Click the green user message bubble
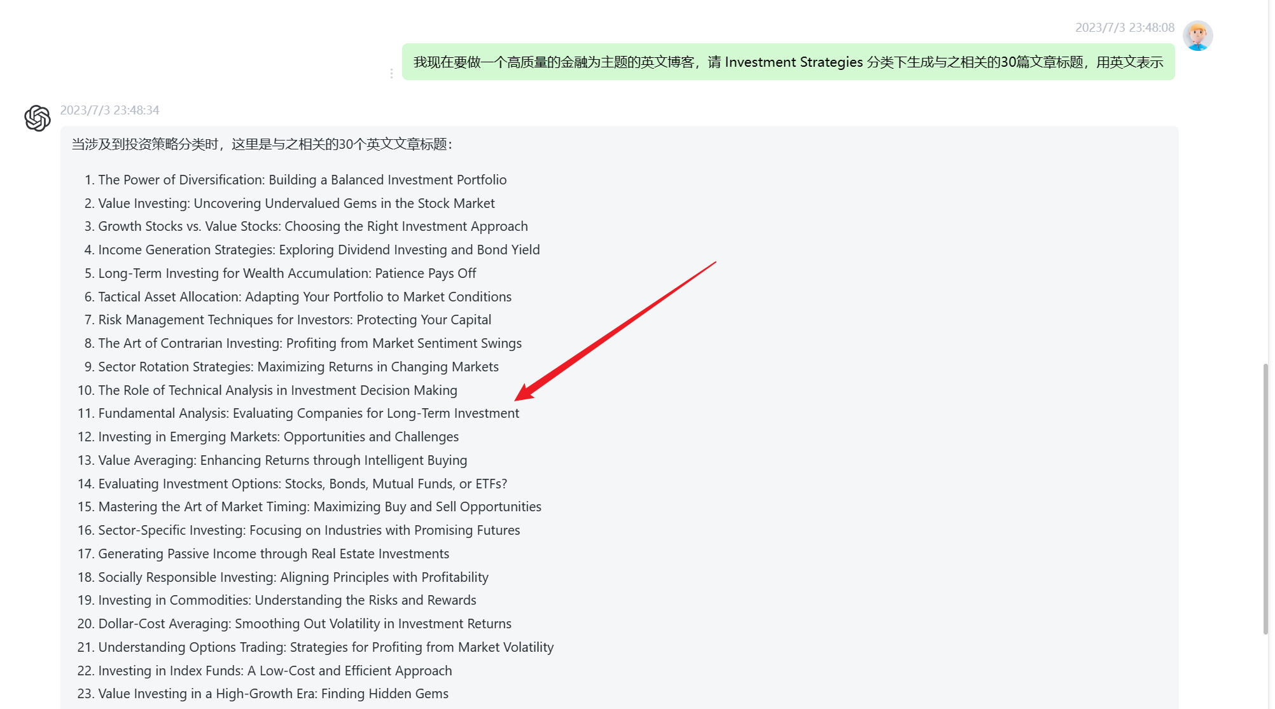The width and height of the screenshot is (1275, 709). pos(788,62)
